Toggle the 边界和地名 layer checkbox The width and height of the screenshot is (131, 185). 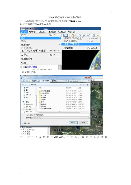[x=24, y=129]
